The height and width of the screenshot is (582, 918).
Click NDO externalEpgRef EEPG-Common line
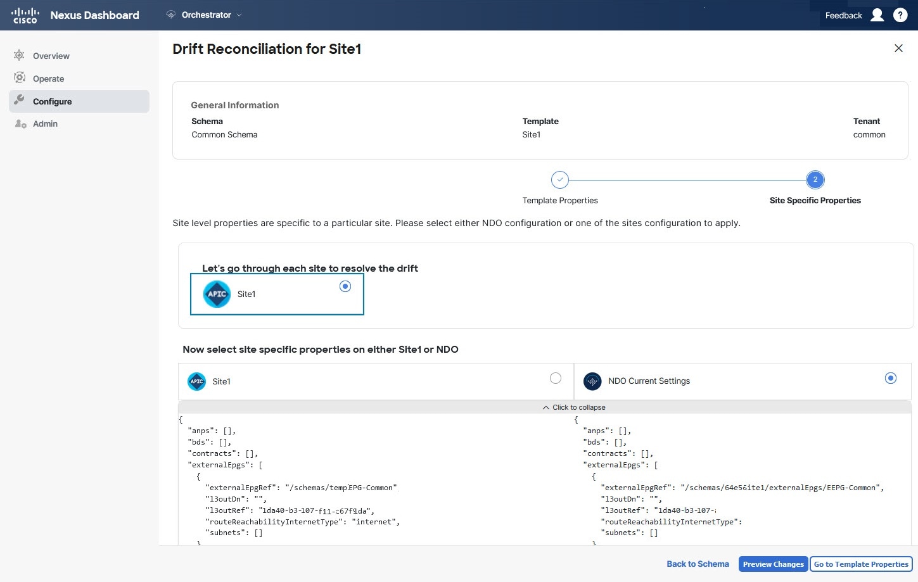coord(743,488)
